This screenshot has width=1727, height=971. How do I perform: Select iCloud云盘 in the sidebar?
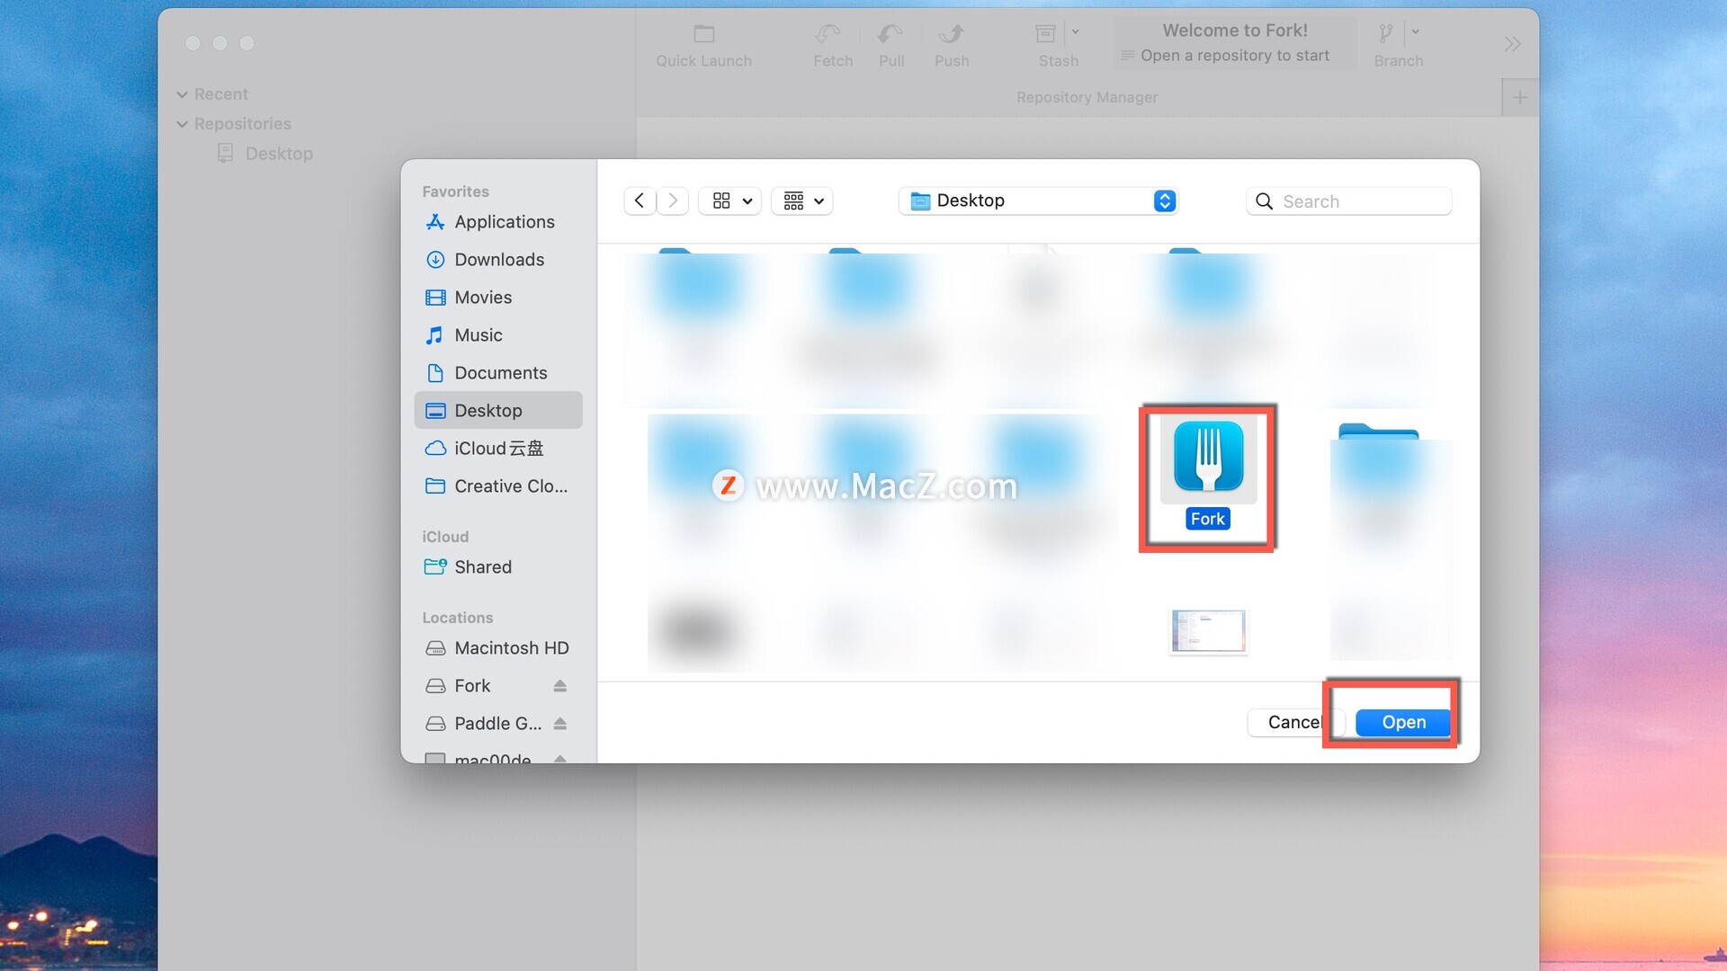497,449
